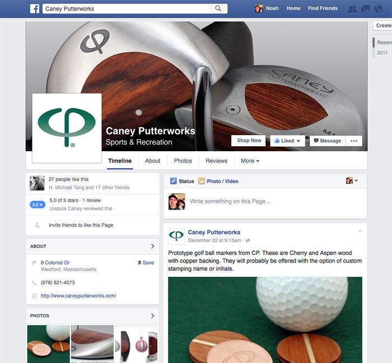
Task: Click the Save bookmark icon
Action: tap(139, 263)
